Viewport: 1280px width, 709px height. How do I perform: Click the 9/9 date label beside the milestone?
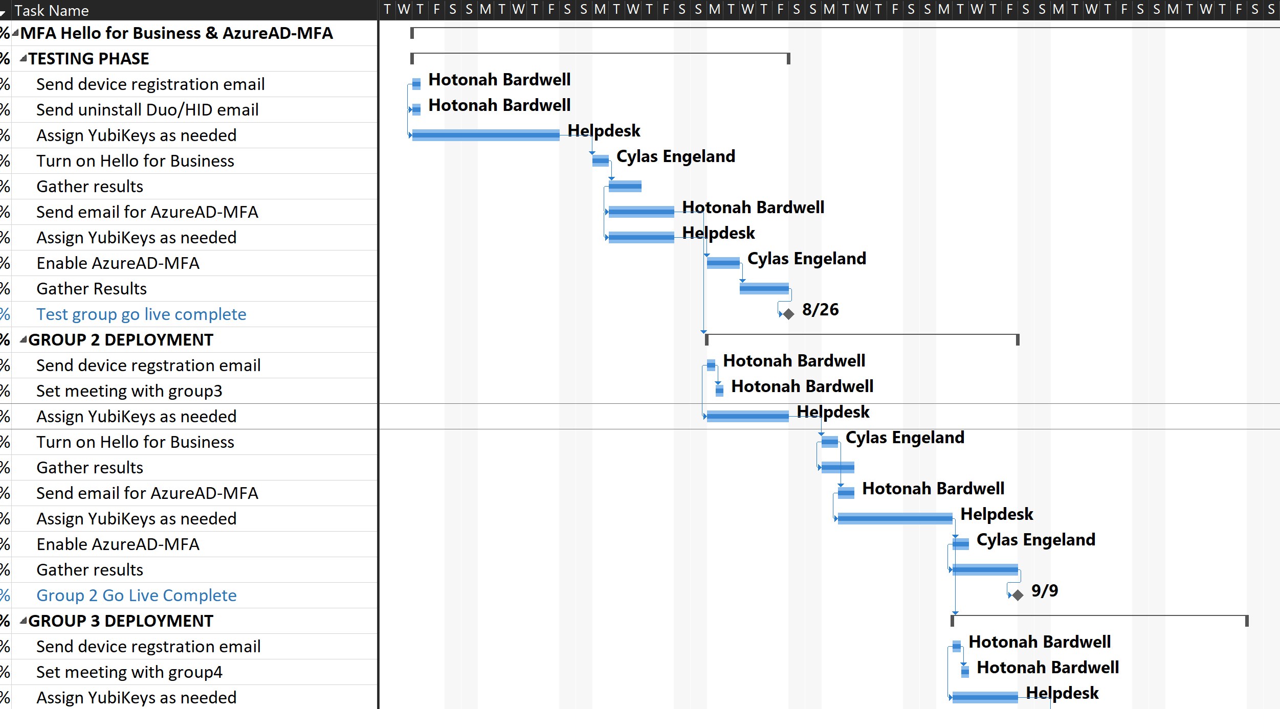coord(1045,591)
